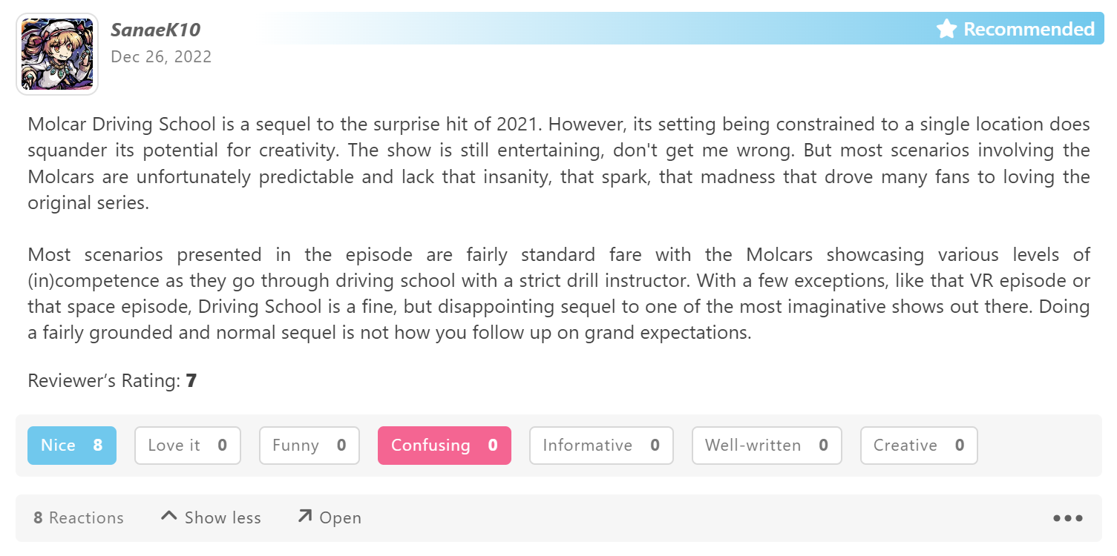Toggle the Confusing reaction
Viewport: 1117px width, 556px height.
[444, 446]
